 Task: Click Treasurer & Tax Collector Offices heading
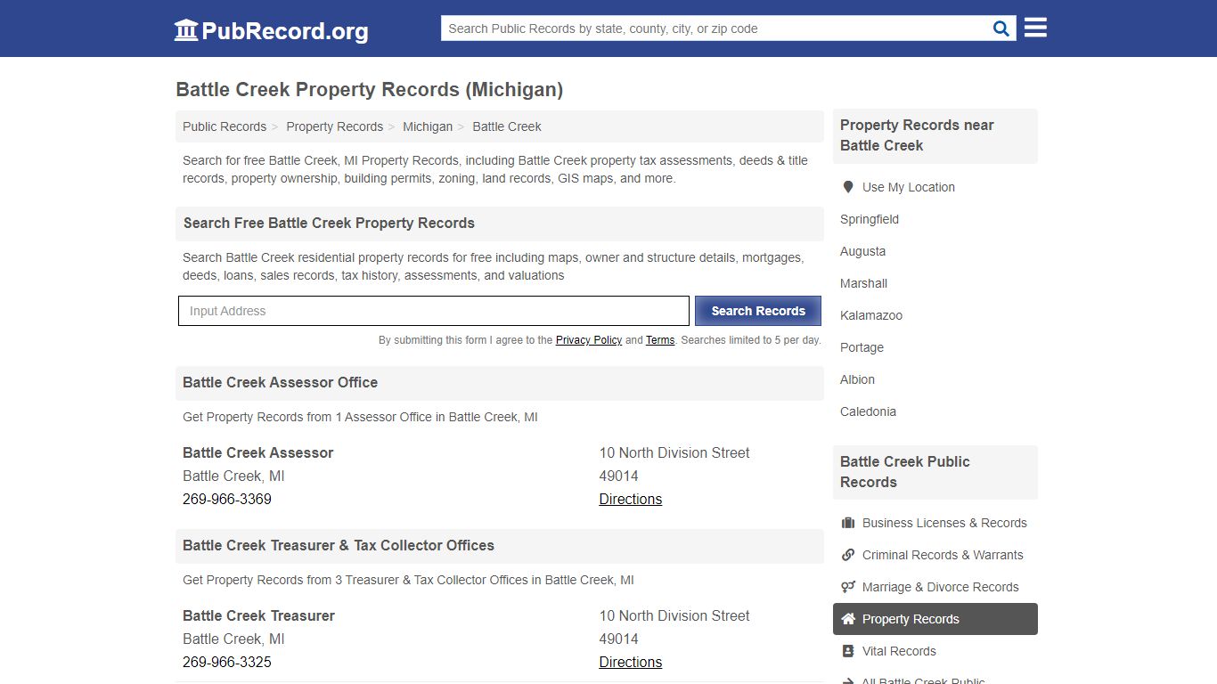pyautogui.click(x=339, y=545)
